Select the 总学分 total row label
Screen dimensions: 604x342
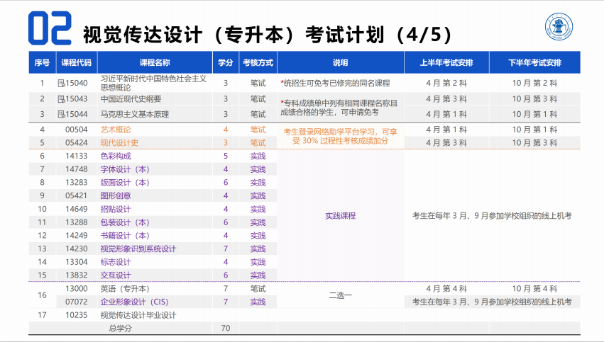(x=121, y=329)
